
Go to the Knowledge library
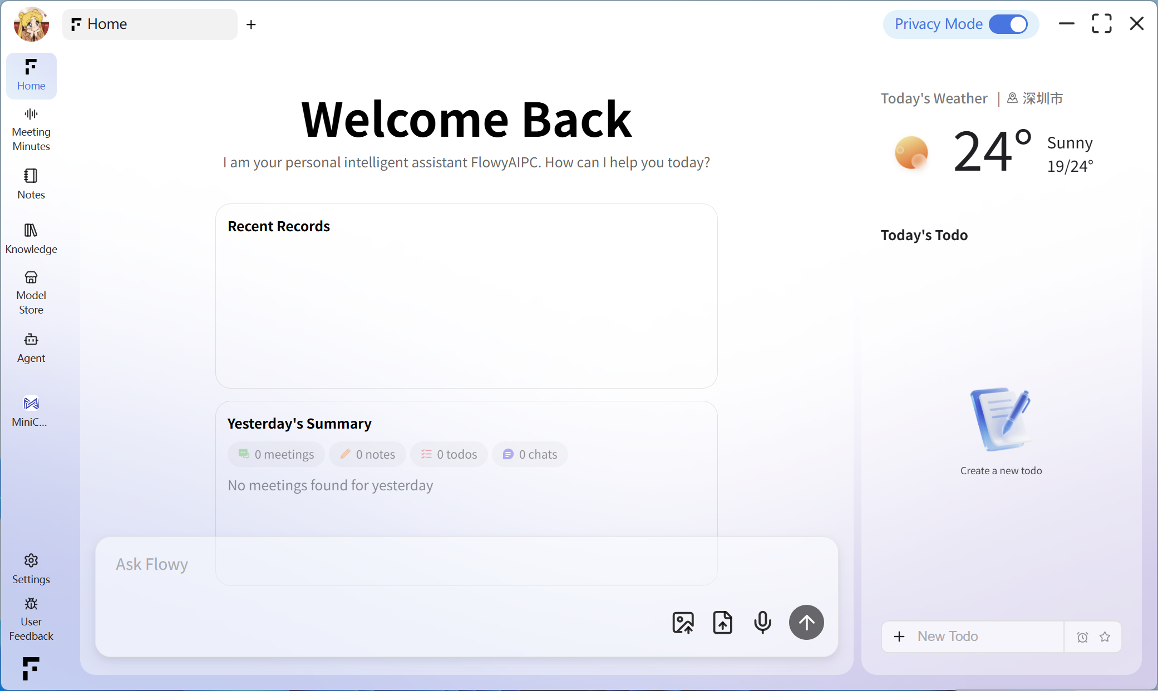[x=31, y=238]
